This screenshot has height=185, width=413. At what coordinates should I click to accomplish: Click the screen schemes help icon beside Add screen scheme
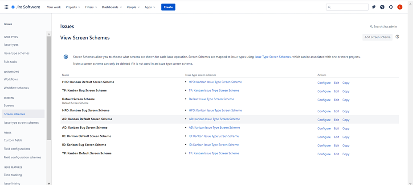[397, 37]
